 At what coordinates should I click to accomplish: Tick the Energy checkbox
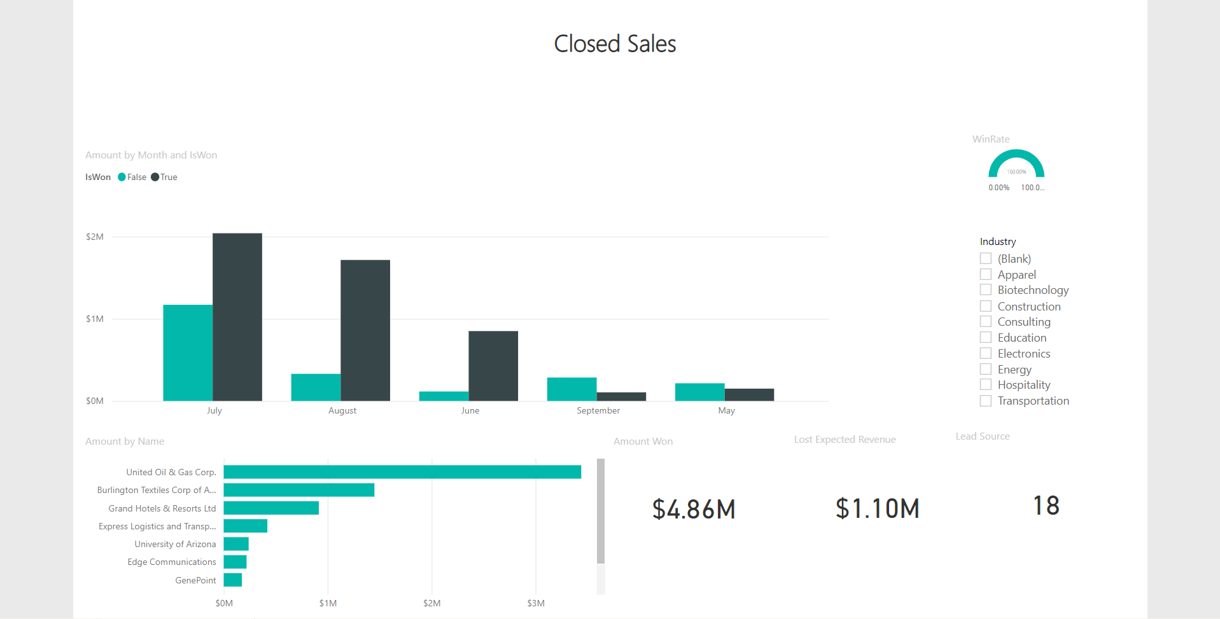point(986,369)
